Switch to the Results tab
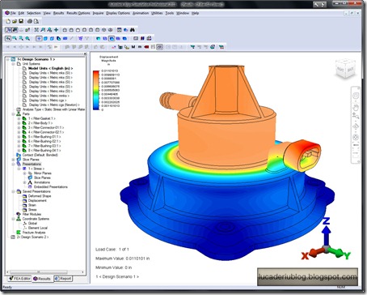 tap(42, 279)
